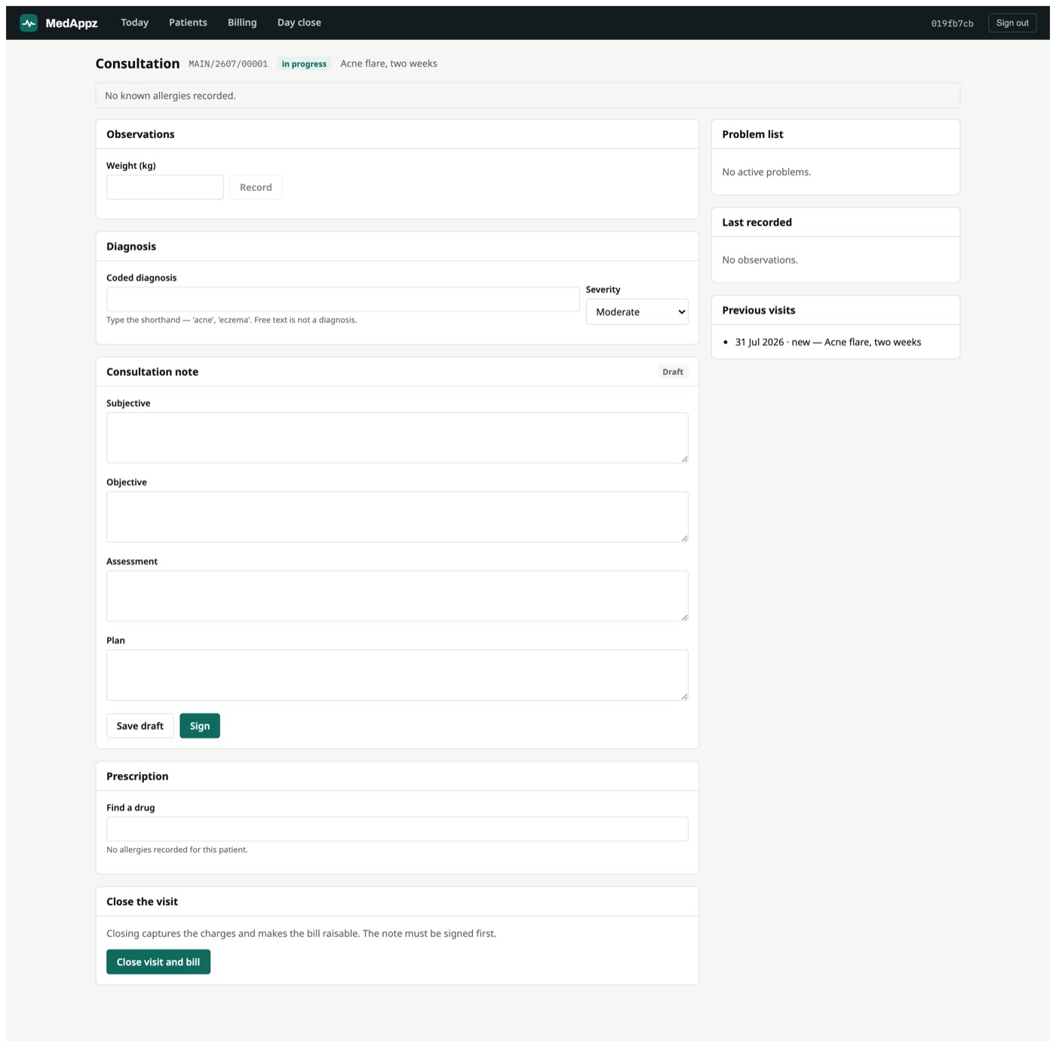Click the Sign out button

(1012, 23)
